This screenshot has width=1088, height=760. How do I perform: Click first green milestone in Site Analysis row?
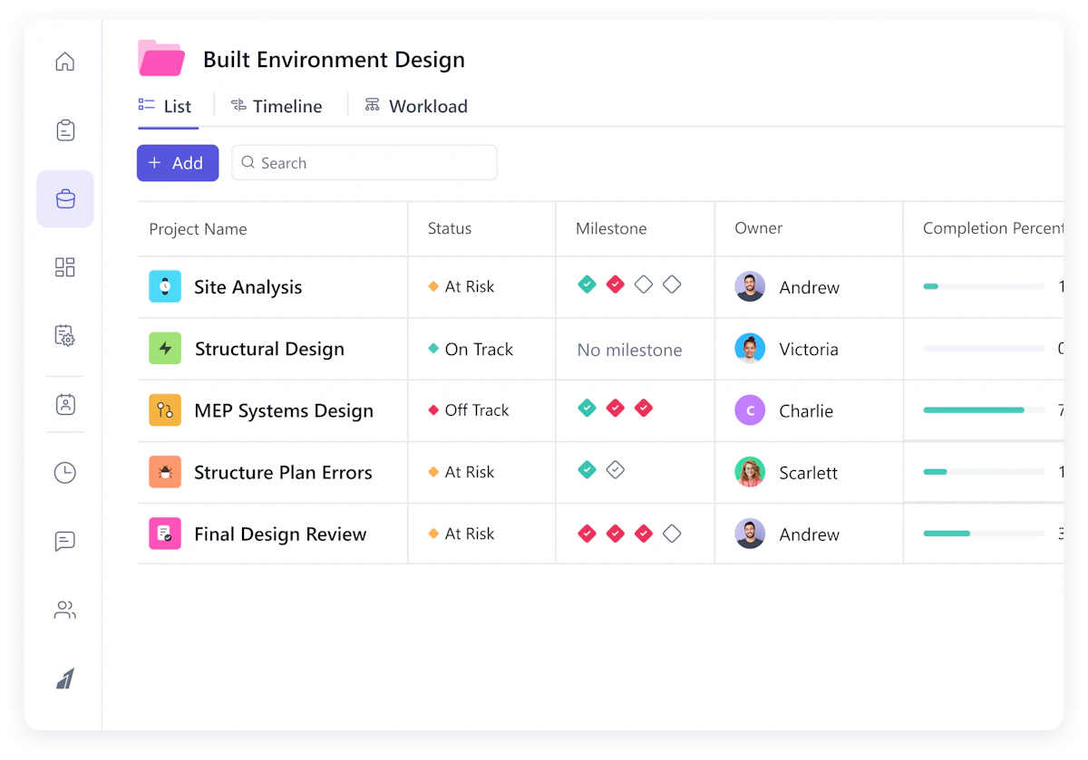[x=588, y=284]
